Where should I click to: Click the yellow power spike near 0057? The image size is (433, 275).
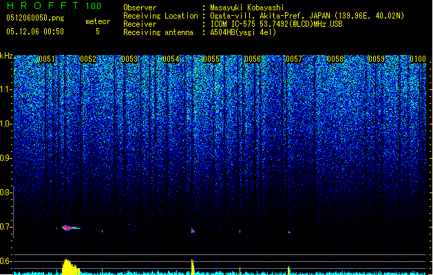point(288,270)
